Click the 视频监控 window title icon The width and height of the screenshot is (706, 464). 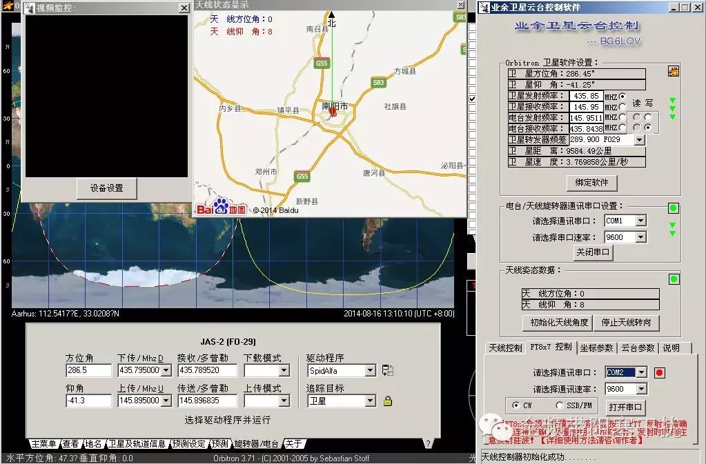coord(29,8)
